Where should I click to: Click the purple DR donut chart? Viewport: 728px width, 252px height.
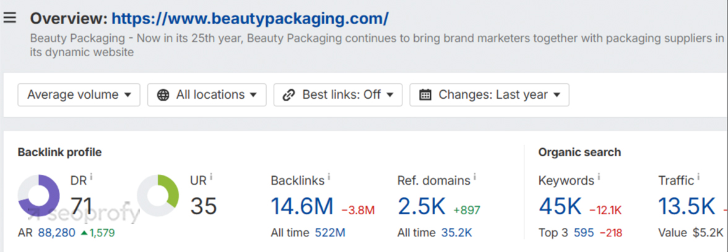pos(38,195)
